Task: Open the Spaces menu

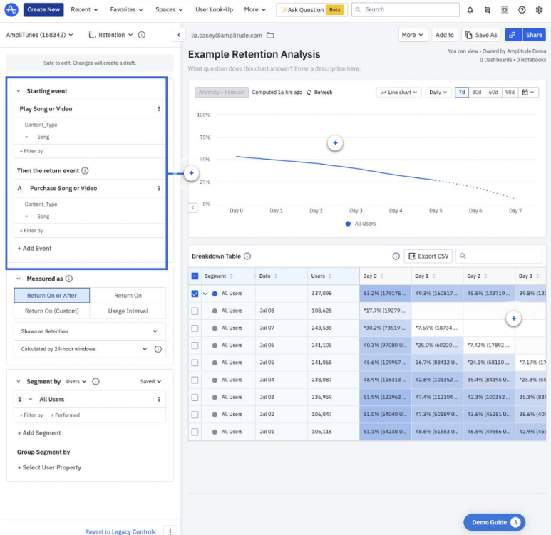Action: click(169, 9)
